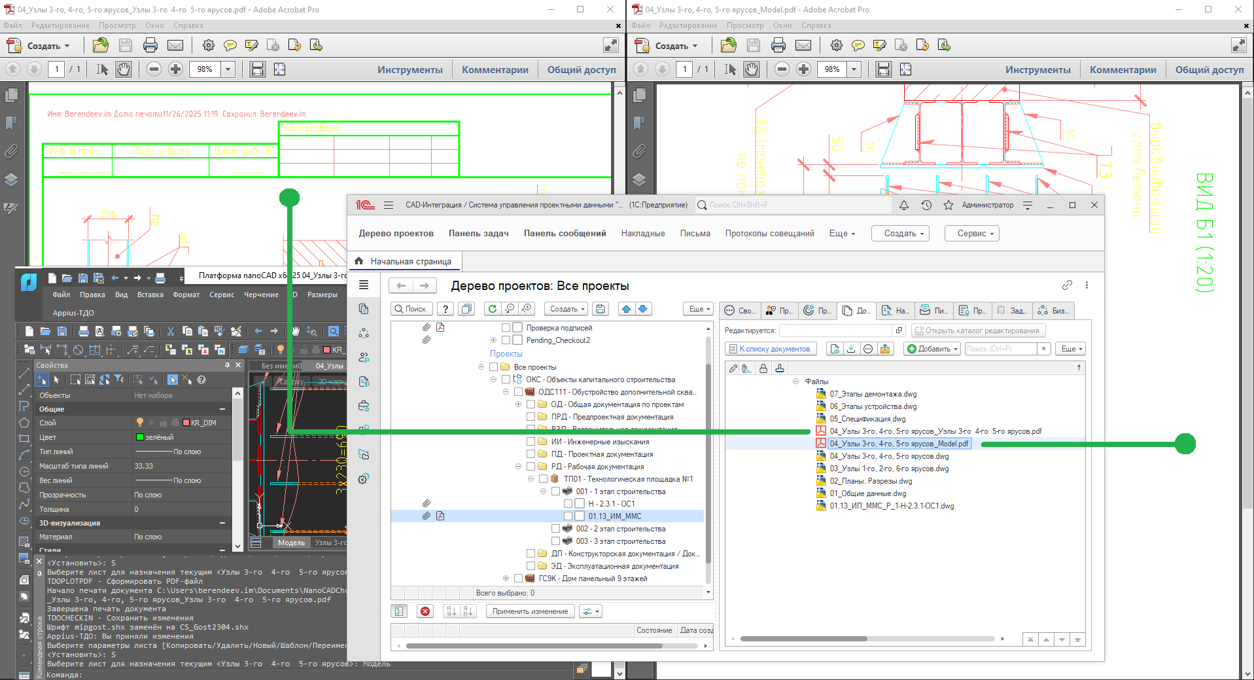Switch to Панель задач tab in 1C

[x=478, y=233]
